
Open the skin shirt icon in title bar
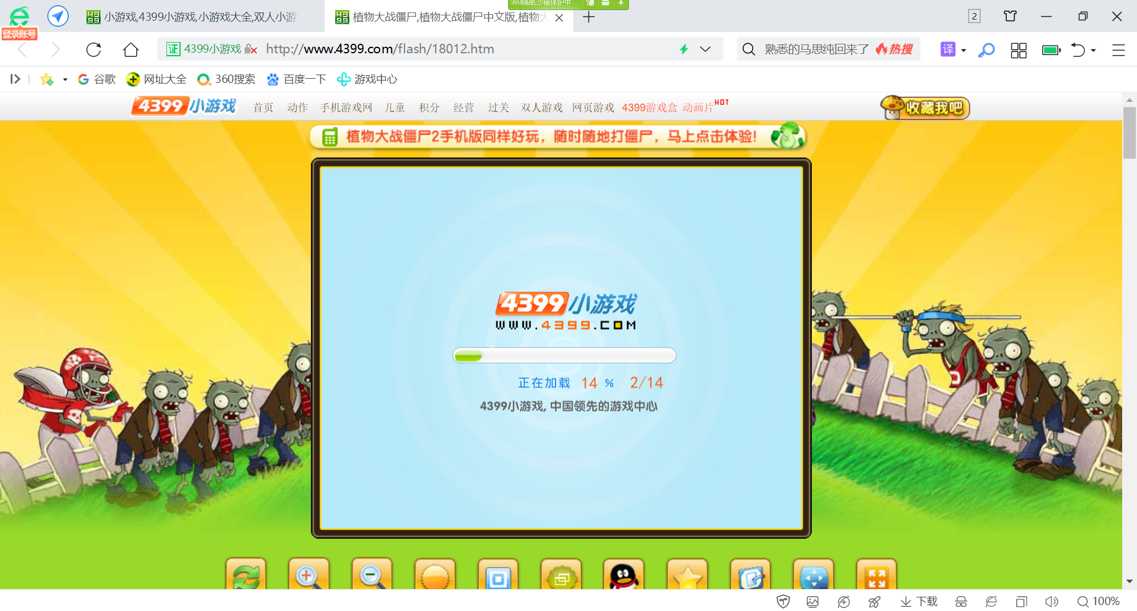1010,16
